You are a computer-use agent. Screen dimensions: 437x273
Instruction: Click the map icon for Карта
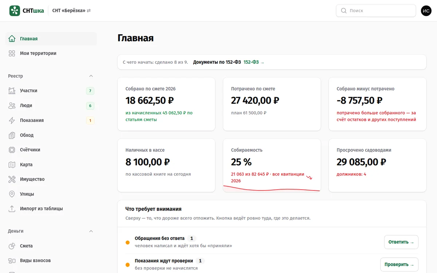pos(12,165)
